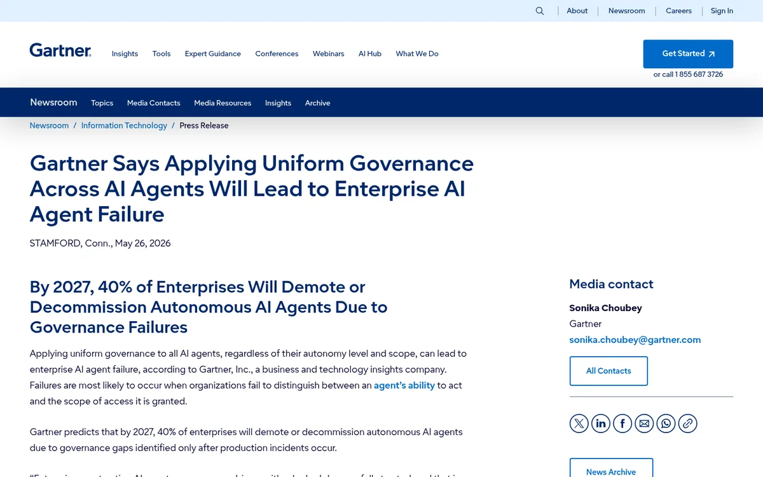
Task: Open the Insights main menu
Action: tap(125, 54)
